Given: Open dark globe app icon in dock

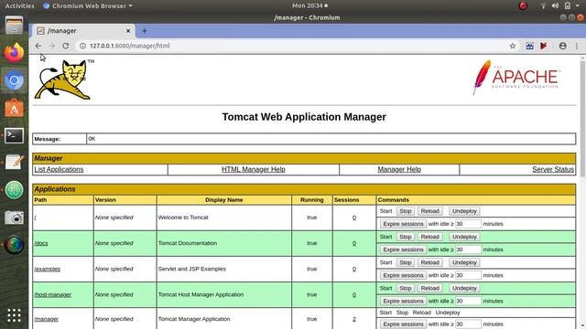Looking at the screenshot, I should [x=14, y=245].
